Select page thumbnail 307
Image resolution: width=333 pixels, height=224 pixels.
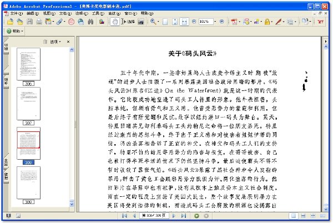tap(28, 104)
